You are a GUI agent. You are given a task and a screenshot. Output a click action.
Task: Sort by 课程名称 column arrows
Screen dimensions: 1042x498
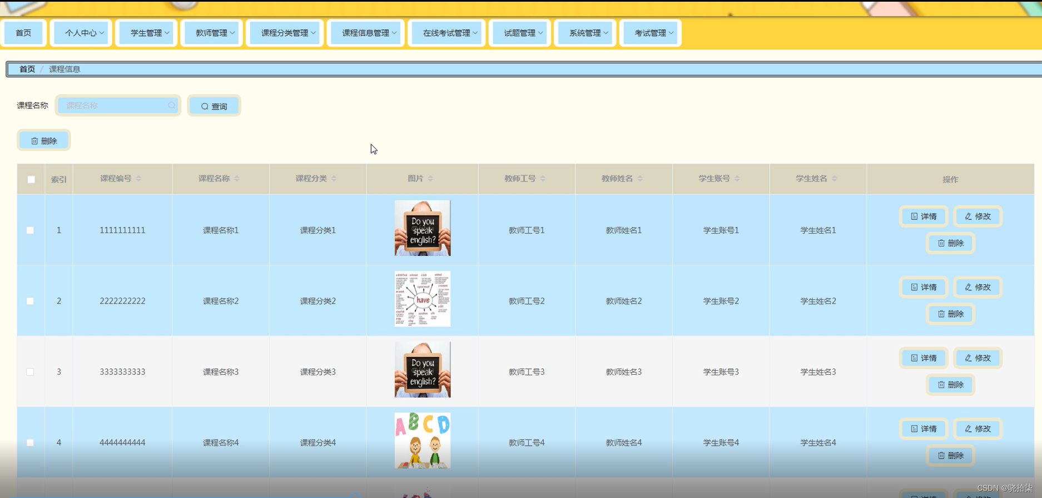pyautogui.click(x=237, y=178)
